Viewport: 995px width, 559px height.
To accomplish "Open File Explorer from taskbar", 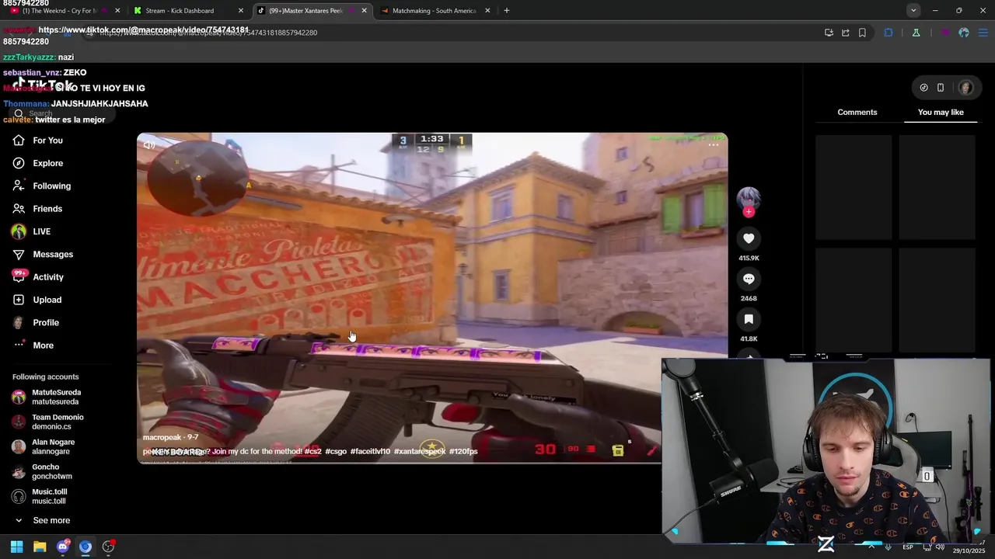I will point(40,547).
